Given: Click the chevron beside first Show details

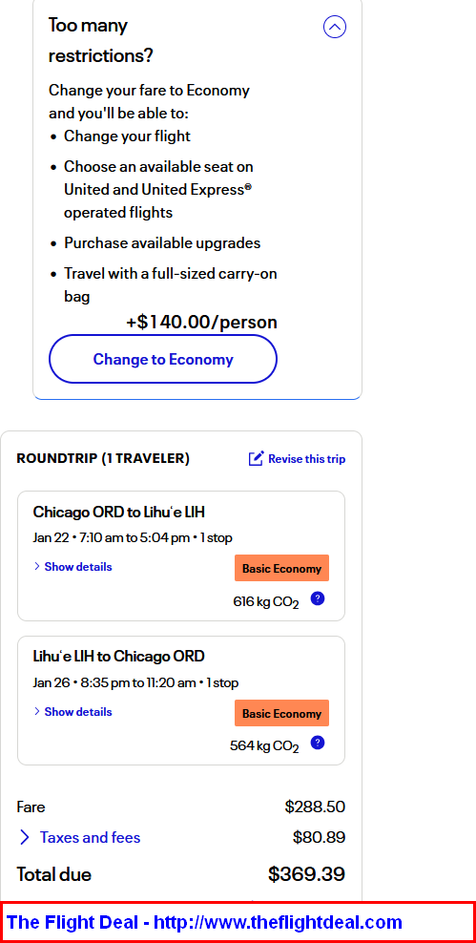Looking at the screenshot, I should 36,567.
